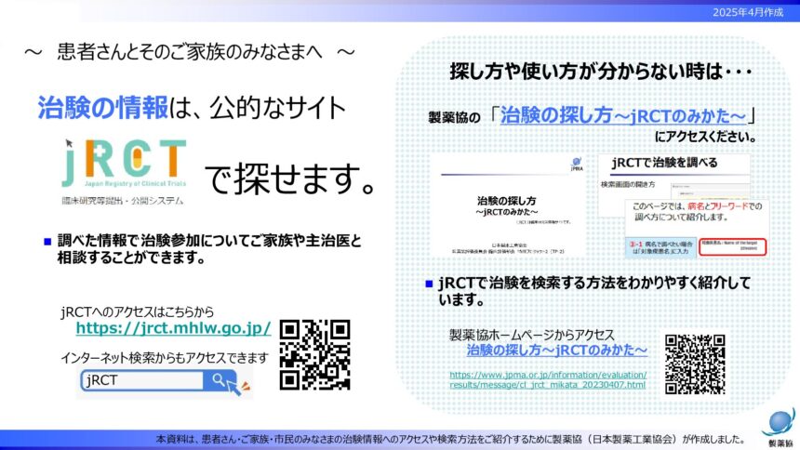800x450 pixels.
Task: Click the blue 治験の探し方～jRCTのみかた～ heading link
Action: coord(623,116)
